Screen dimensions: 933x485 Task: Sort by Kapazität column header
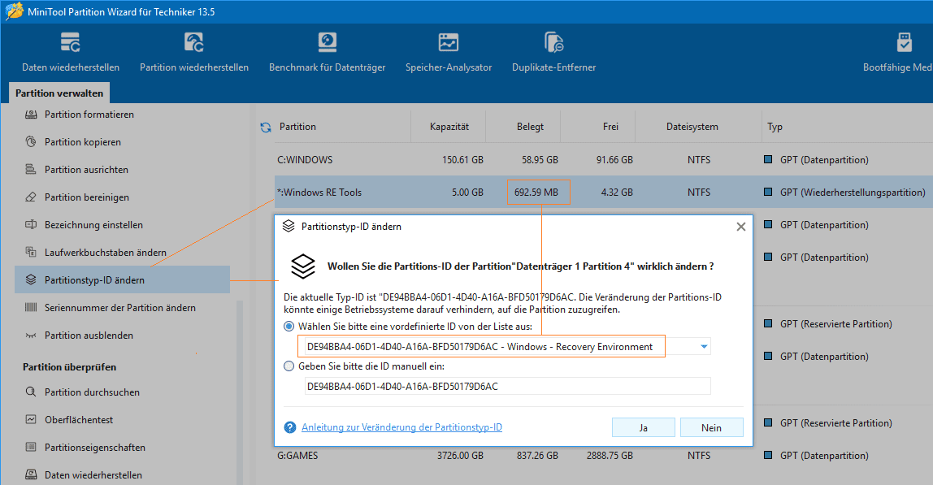pyautogui.click(x=449, y=127)
